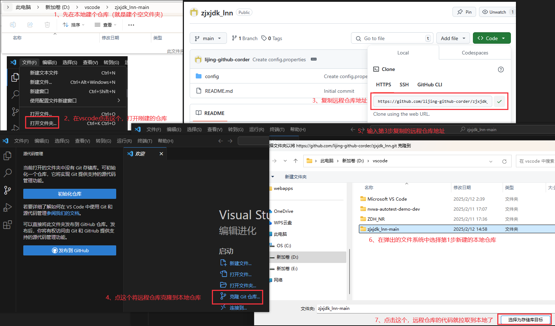Open 终端(T) menu in source control VS Code window

click(x=145, y=141)
